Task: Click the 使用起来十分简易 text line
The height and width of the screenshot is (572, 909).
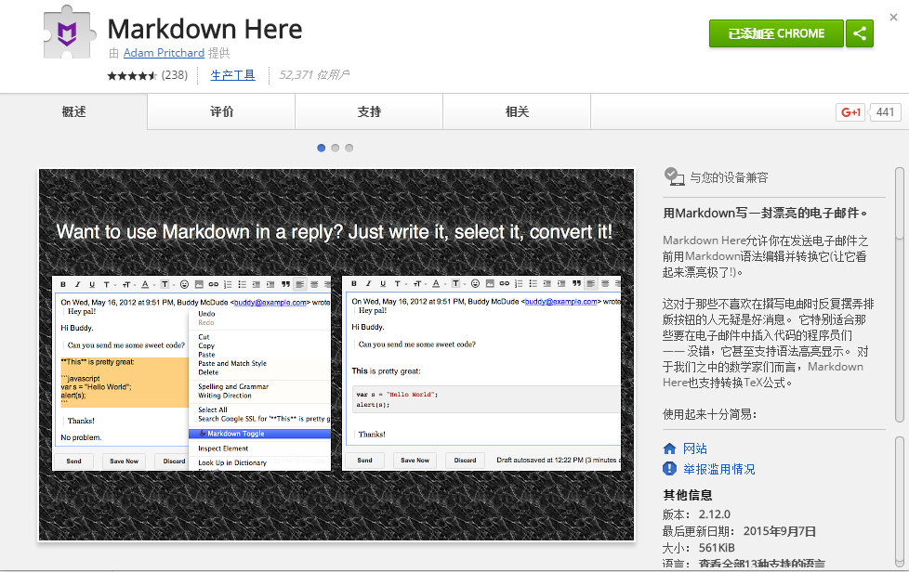Action: [x=709, y=414]
